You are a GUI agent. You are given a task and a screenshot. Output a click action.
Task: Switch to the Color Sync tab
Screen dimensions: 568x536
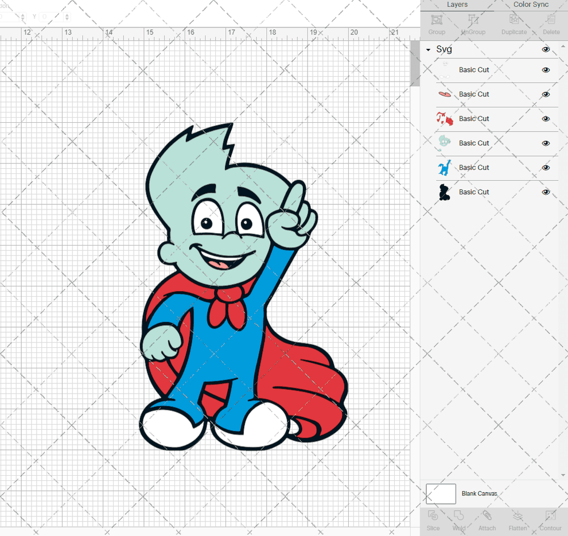click(530, 5)
